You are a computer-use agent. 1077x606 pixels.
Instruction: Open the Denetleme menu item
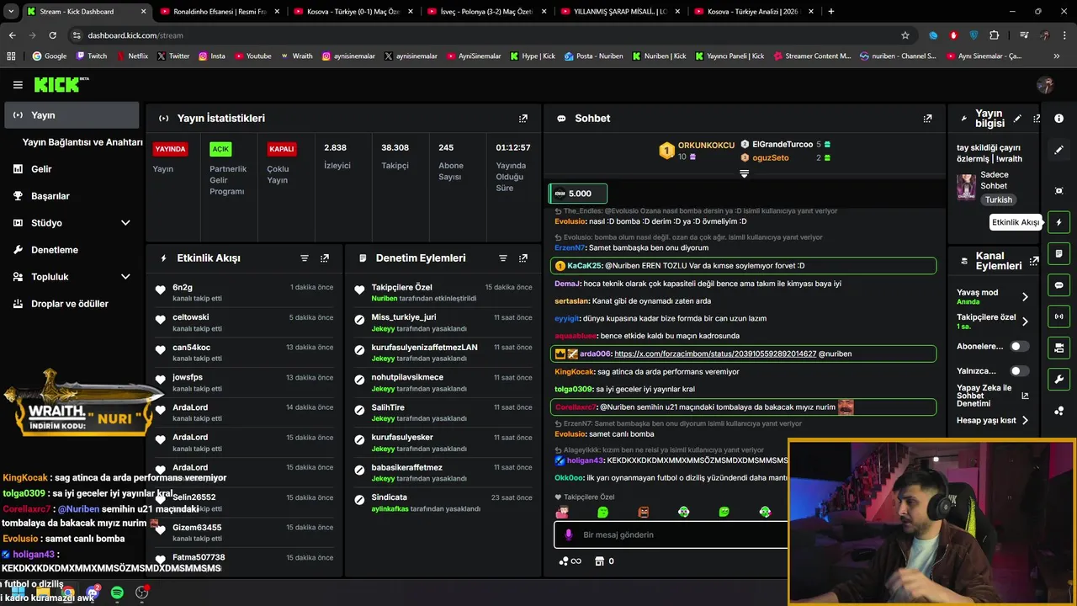click(x=72, y=250)
